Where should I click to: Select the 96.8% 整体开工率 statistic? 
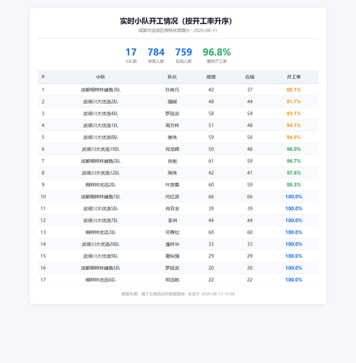click(x=217, y=55)
